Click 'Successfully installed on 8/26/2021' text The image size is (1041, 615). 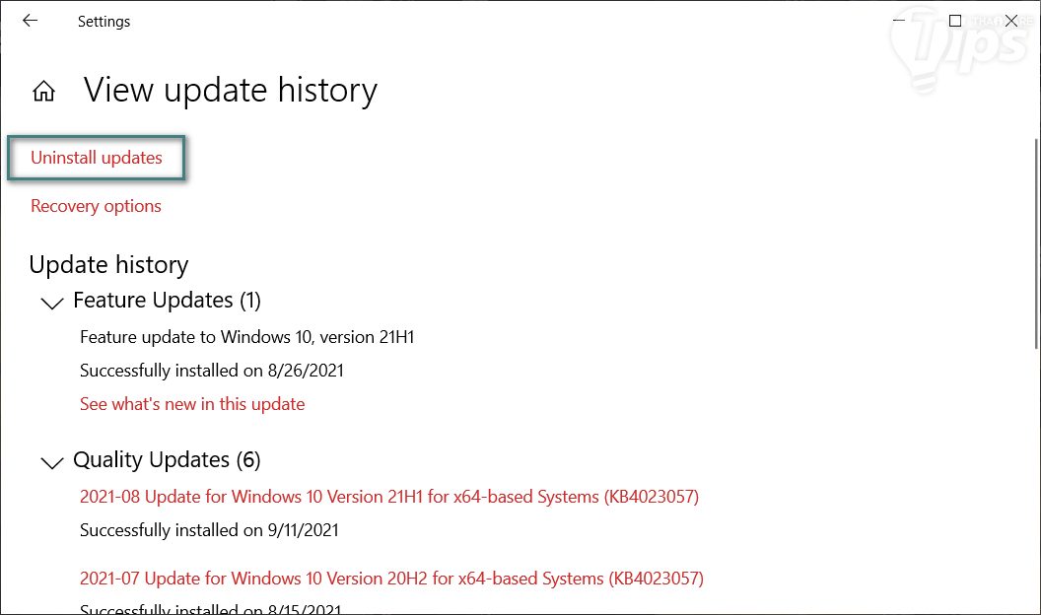(x=211, y=371)
